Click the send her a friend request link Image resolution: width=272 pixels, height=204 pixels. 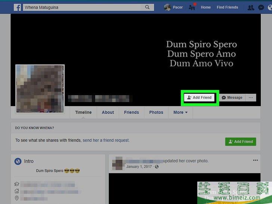coord(106,140)
